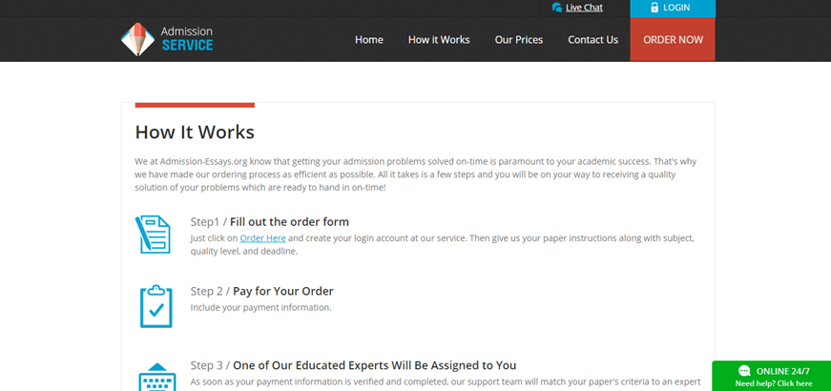Click the blue LOGIN button
Image resolution: width=831 pixels, height=391 pixels.
673,8
